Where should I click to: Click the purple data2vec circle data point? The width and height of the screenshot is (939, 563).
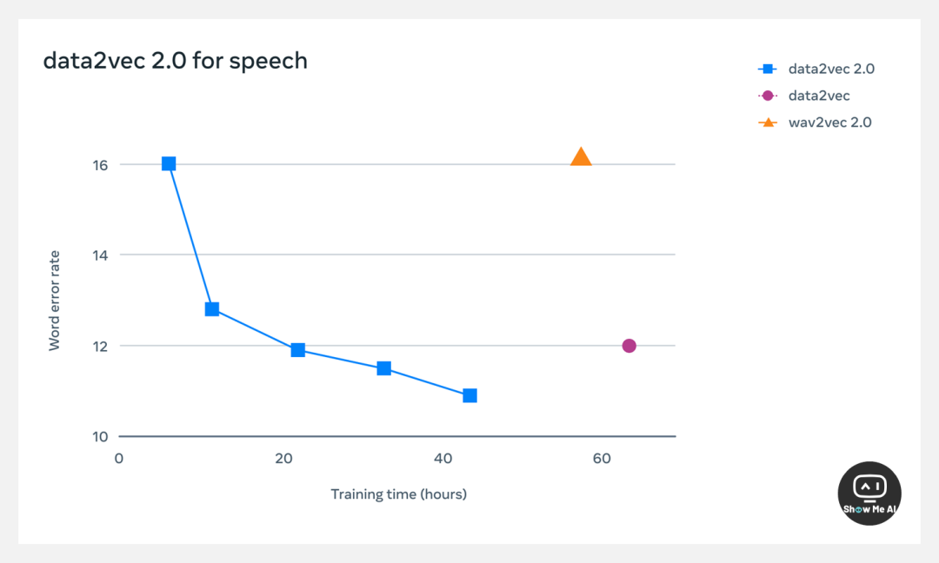pyautogui.click(x=629, y=346)
